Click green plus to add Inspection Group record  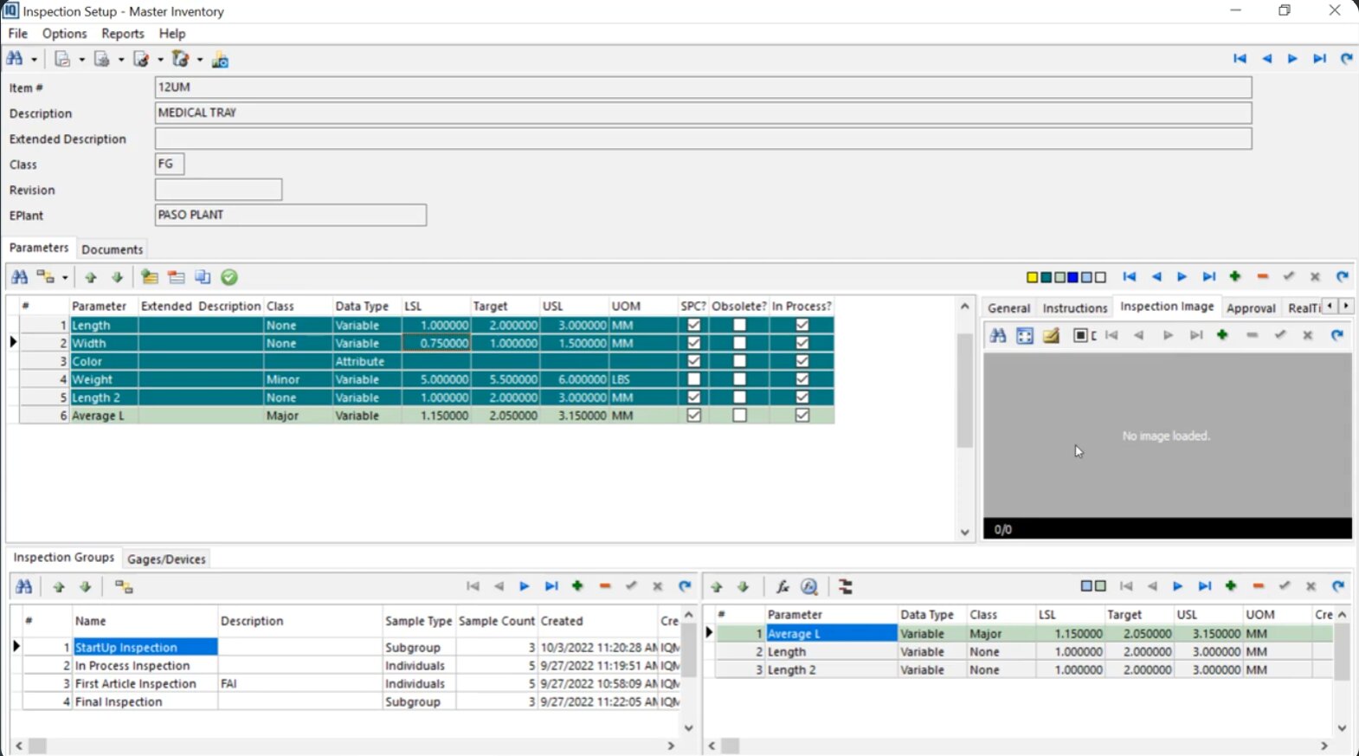pyautogui.click(x=577, y=586)
